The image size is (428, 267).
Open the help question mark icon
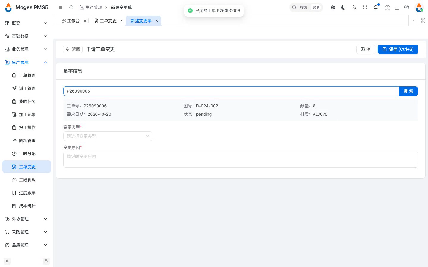[387, 8]
